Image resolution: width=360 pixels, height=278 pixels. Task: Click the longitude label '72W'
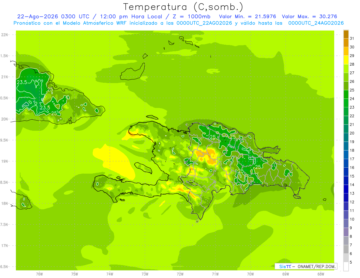click(x=180, y=274)
